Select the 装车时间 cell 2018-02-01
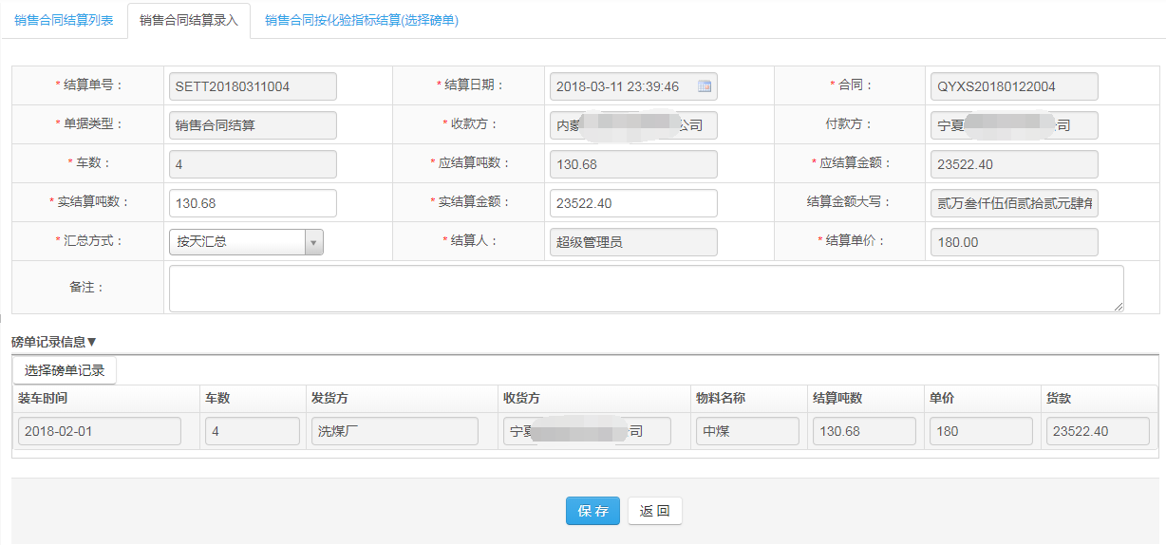This screenshot has width=1166, height=545. point(99,431)
